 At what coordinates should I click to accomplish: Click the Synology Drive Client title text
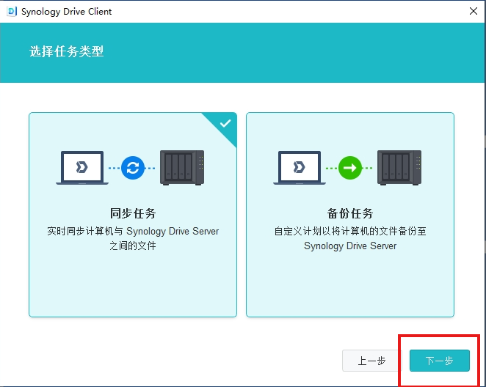tap(67, 12)
